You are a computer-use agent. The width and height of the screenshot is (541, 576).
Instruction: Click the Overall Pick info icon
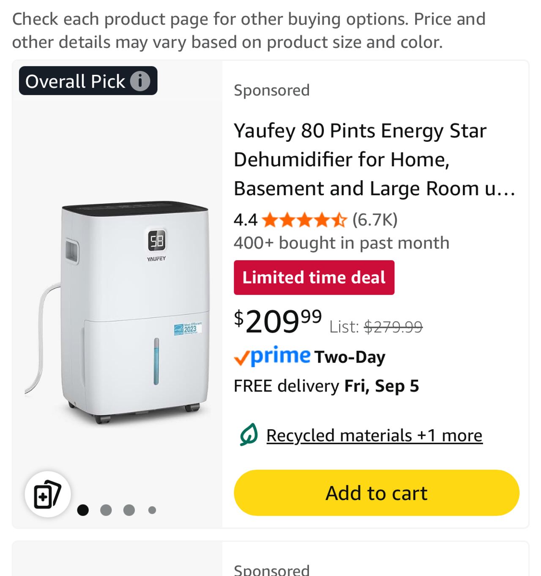(x=140, y=81)
